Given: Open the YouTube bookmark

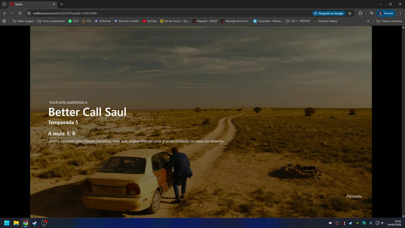Looking at the screenshot, I should click(150, 21).
